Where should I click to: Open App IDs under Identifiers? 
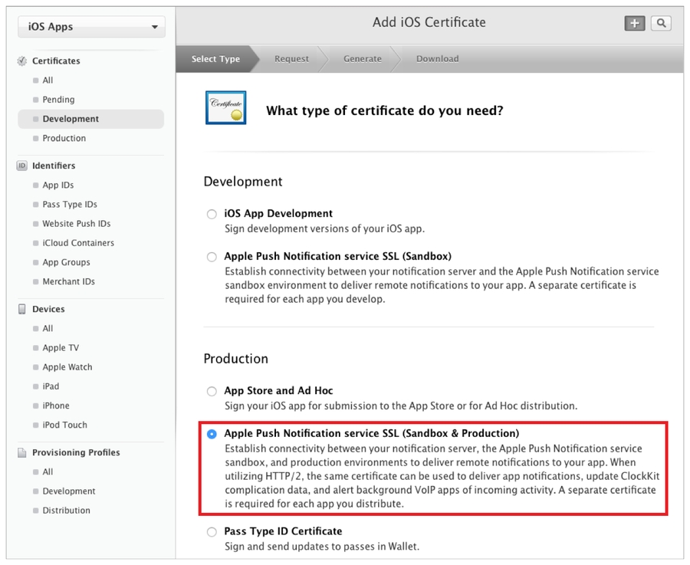pyautogui.click(x=58, y=186)
